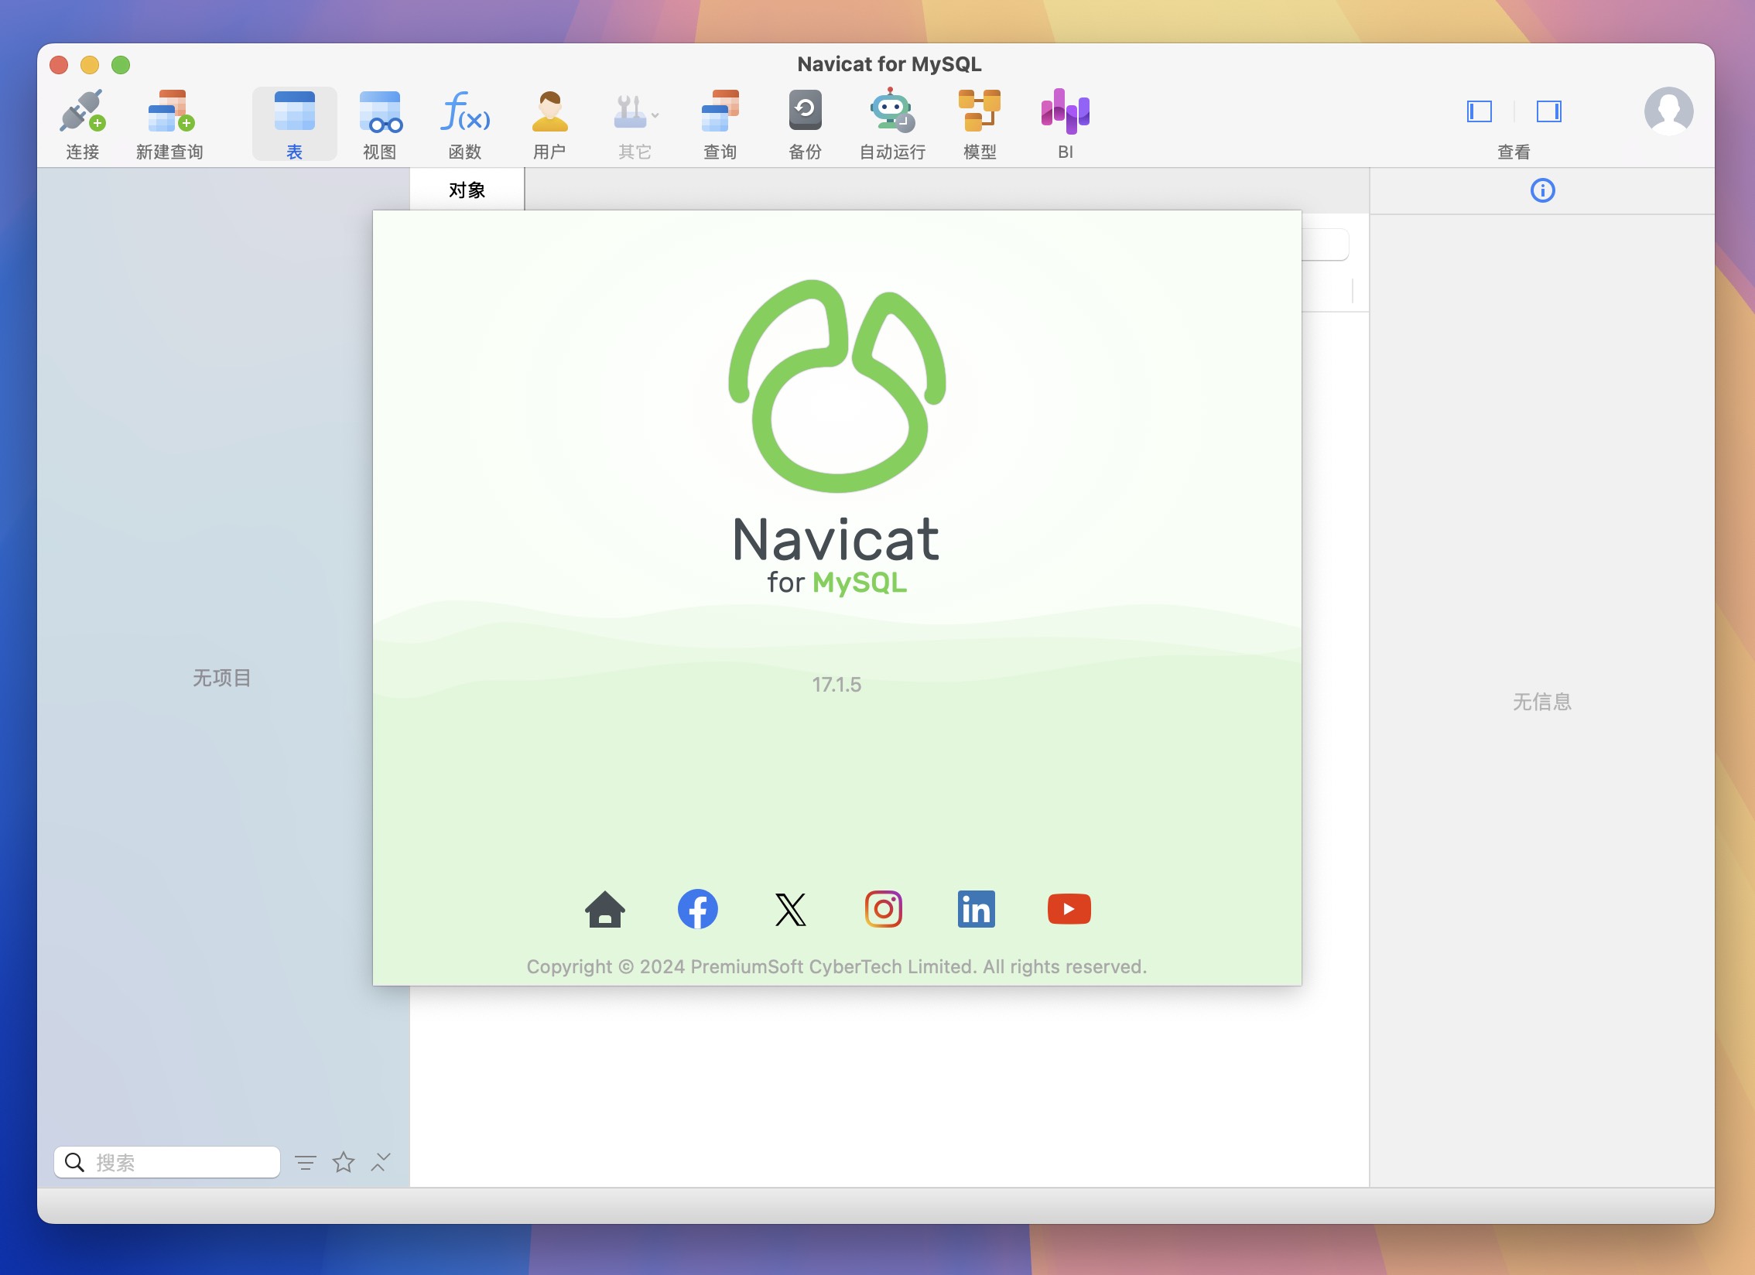Click the collapse arrows icon in sidebar
The width and height of the screenshot is (1755, 1275).
click(381, 1162)
